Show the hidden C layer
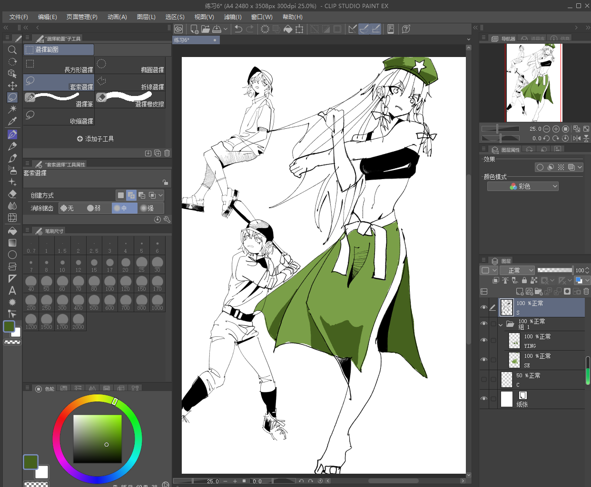591x487 pixels. [484, 380]
